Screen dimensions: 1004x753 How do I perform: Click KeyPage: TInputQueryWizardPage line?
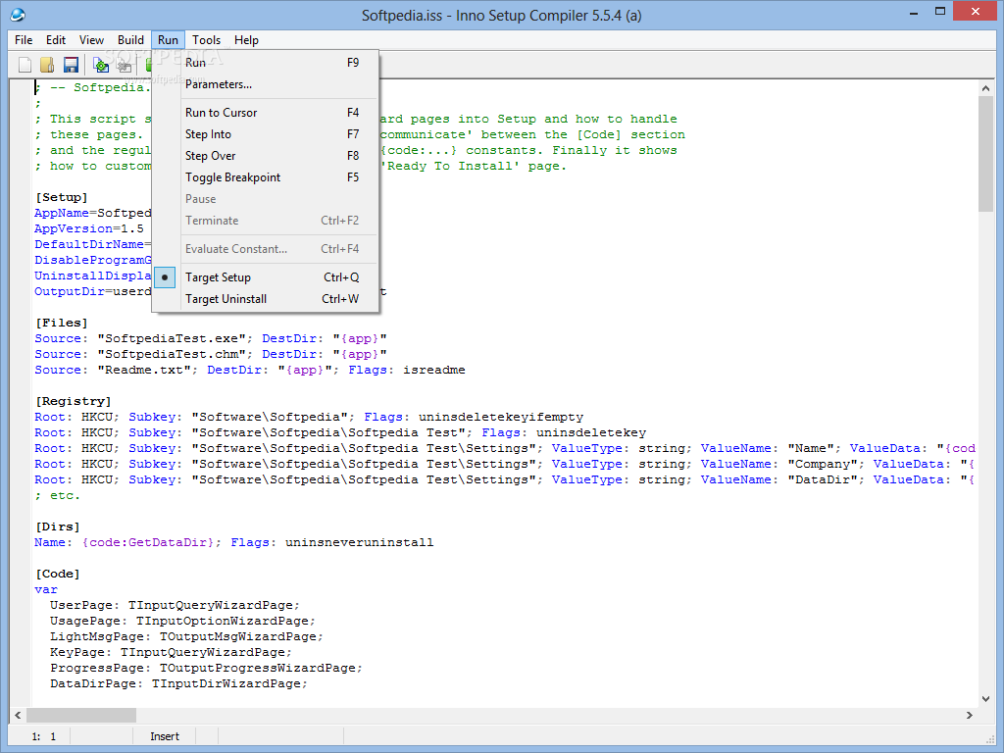click(171, 652)
